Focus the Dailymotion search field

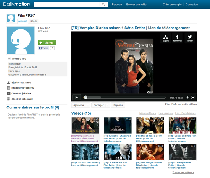point(66,5)
